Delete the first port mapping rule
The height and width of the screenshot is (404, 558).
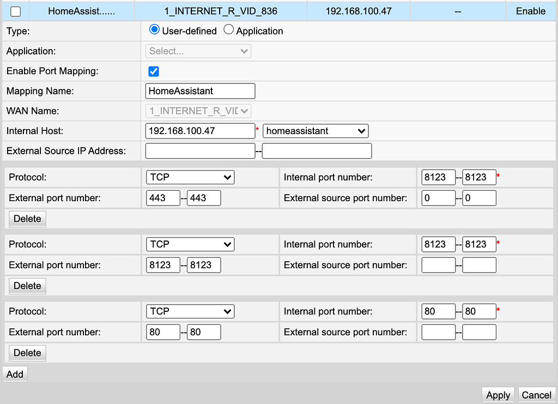click(27, 219)
